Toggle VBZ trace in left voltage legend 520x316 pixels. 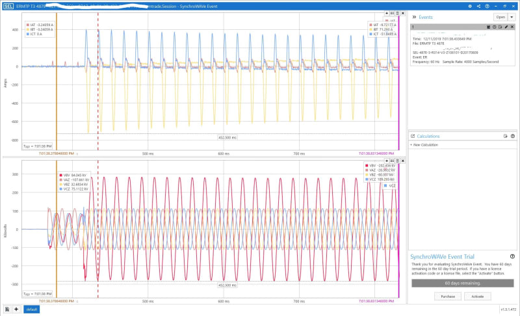point(73,185)
